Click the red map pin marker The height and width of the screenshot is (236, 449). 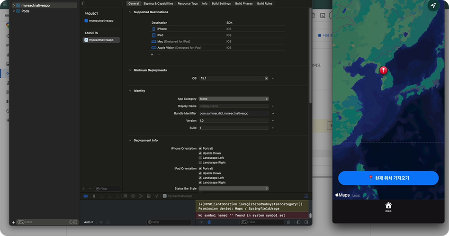(x=384, y=70)
